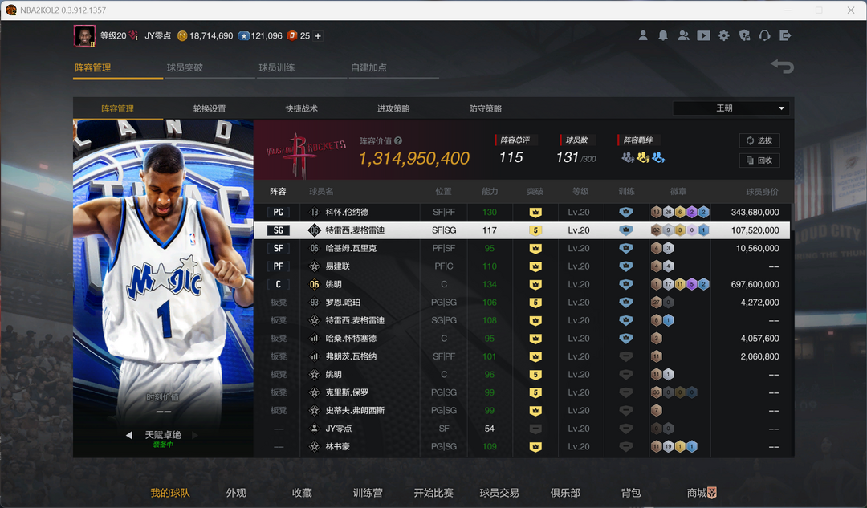Select the 轮换设置 sub-tab

coord(210,108)
